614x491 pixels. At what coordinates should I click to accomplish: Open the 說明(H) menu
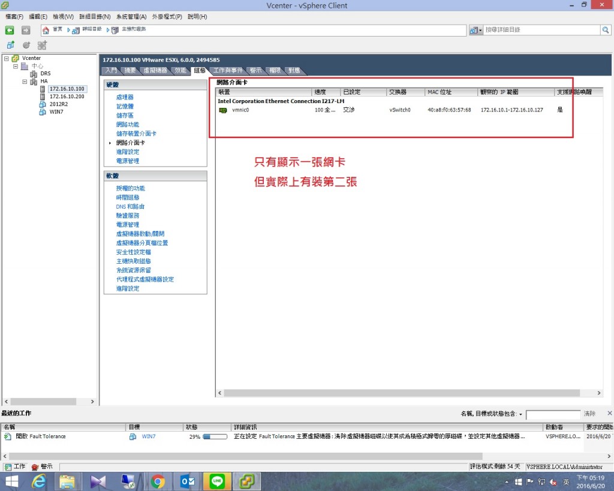coord(197,16)
